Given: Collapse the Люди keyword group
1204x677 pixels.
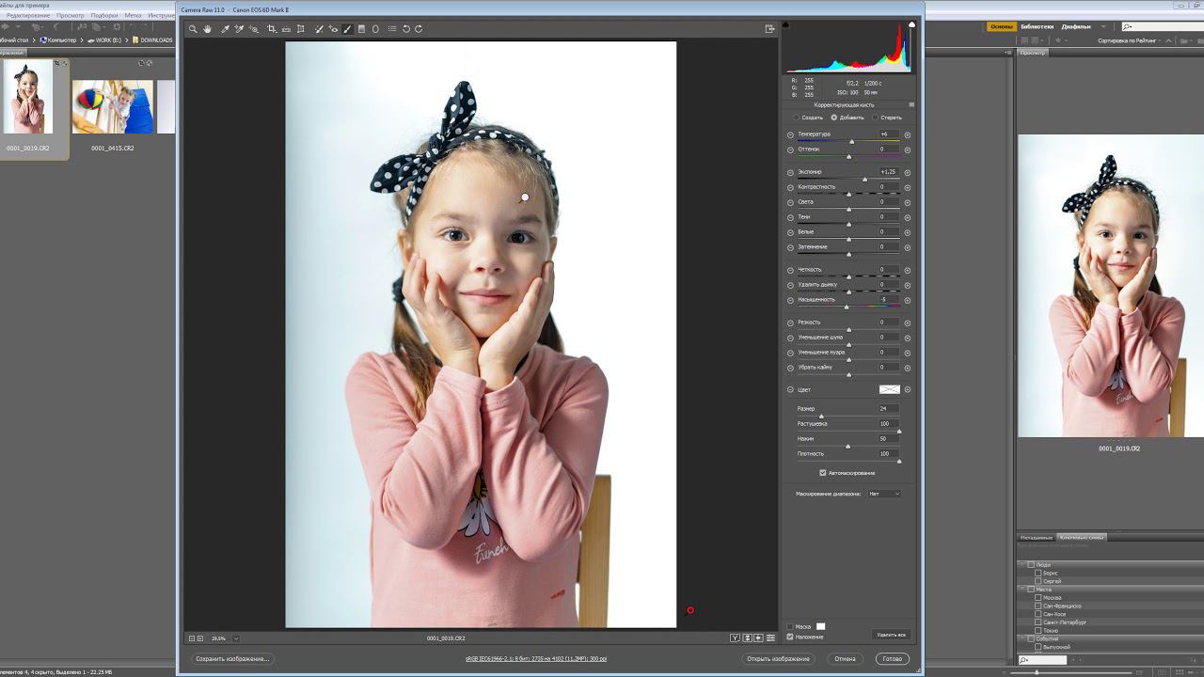Looking at the screenshot, I should tap(1023, 565).
